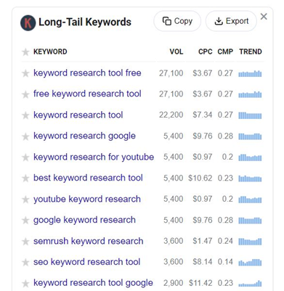284x291 pixels.
Task: Export the keywords table
Action: pos(231,21)
